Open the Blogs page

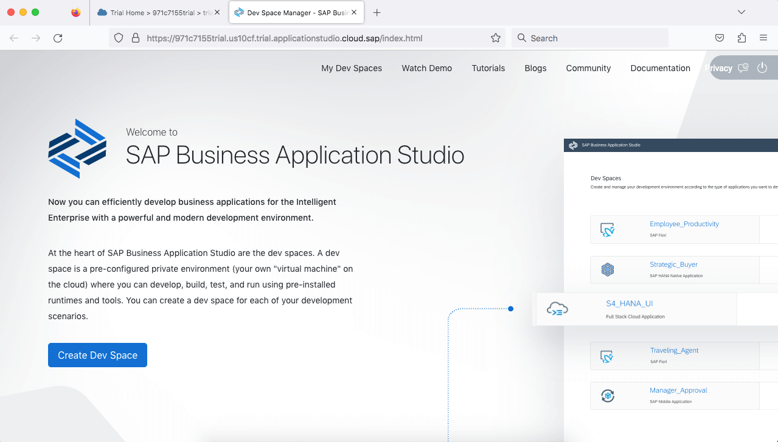(536, 68)
